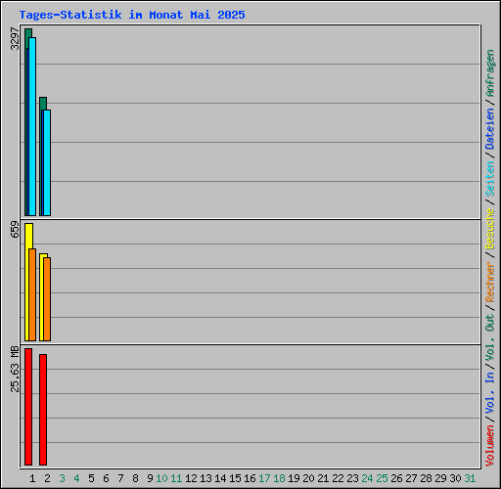Image resolution: width=501 pixels, height=489 pixels.
Task: Click the 3297 y-axis maximum label
Action: (x=15, y=38)
